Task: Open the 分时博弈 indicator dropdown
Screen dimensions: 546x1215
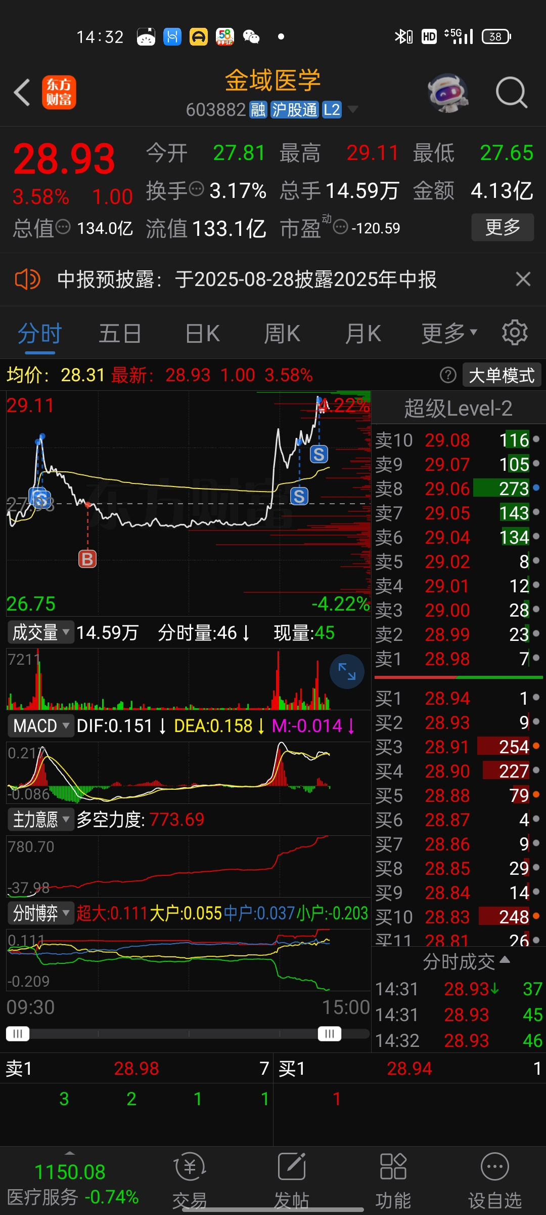Action: click(40, 913)
